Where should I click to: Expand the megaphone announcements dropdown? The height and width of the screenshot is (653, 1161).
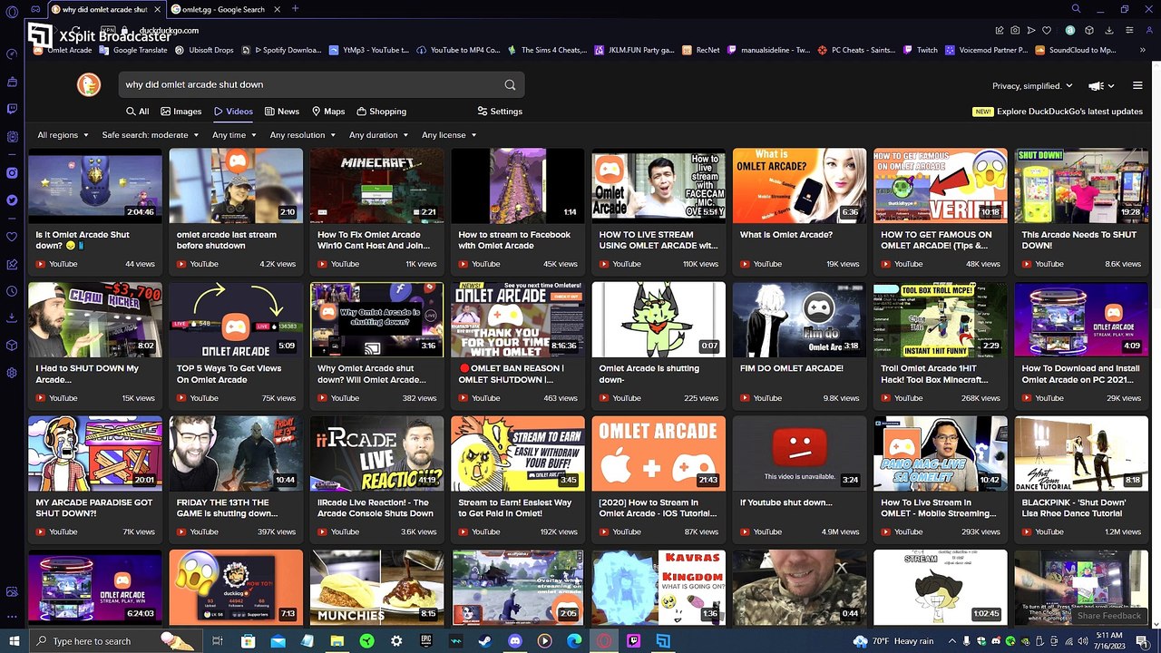click(x=1101, y=86)
